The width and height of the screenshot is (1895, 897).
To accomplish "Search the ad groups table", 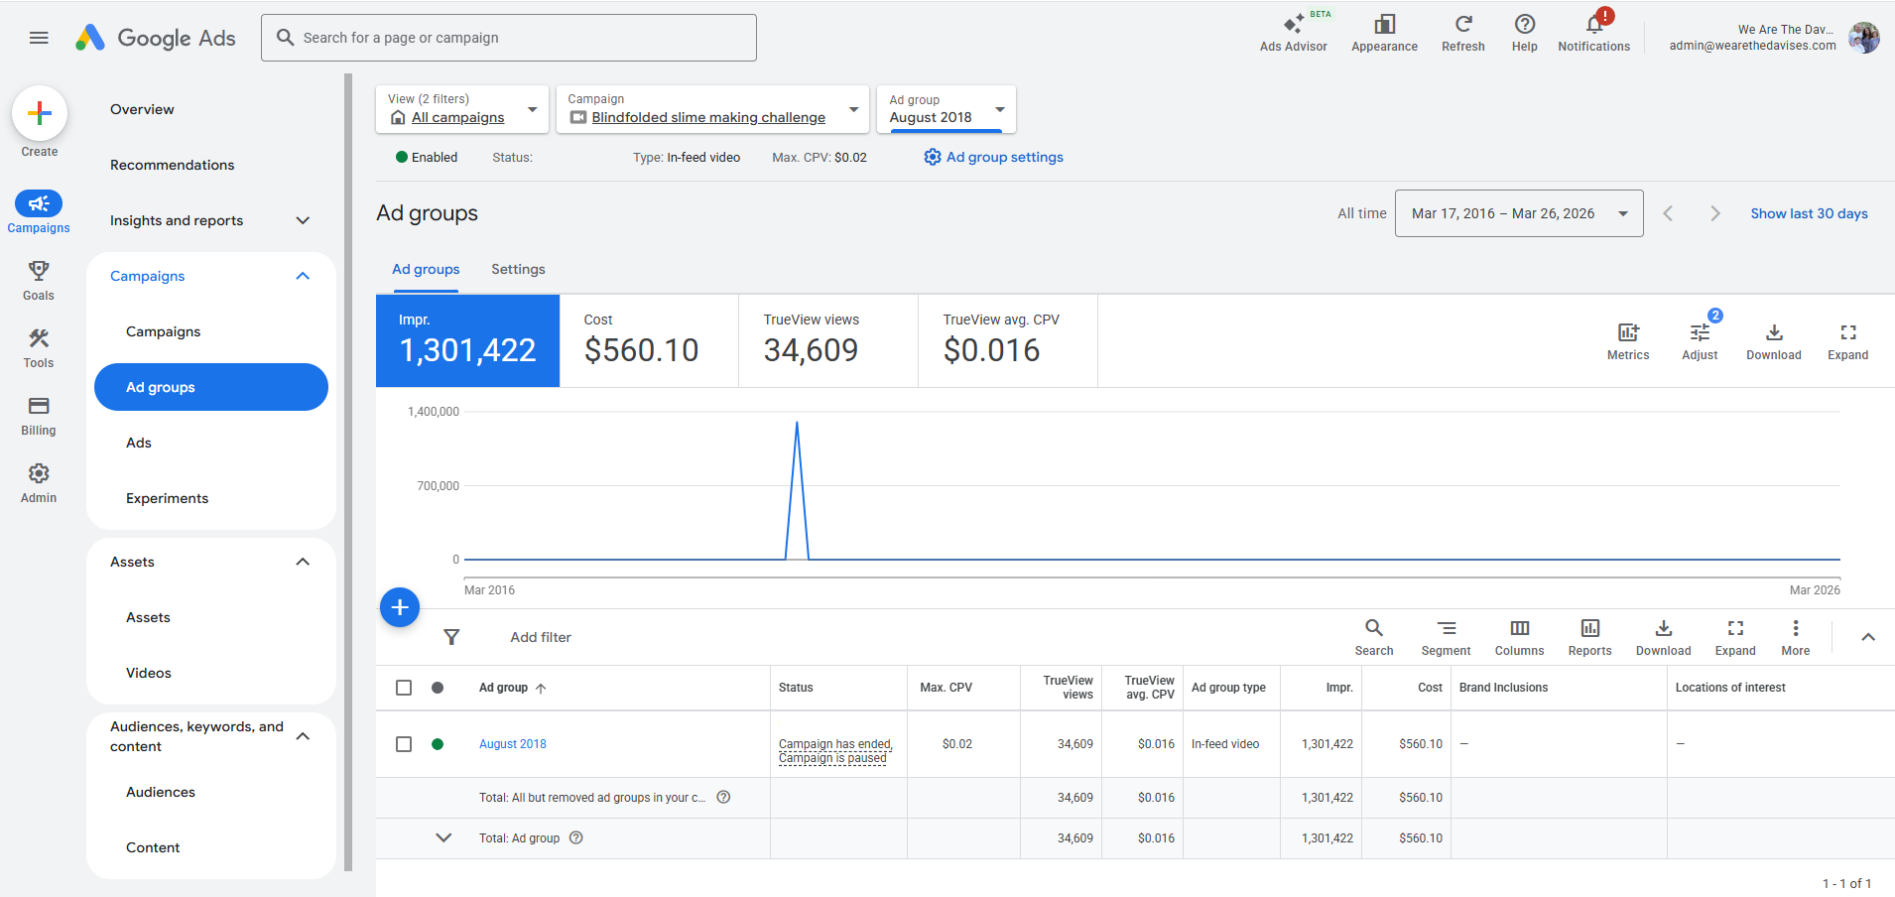I will (1374, 637).
